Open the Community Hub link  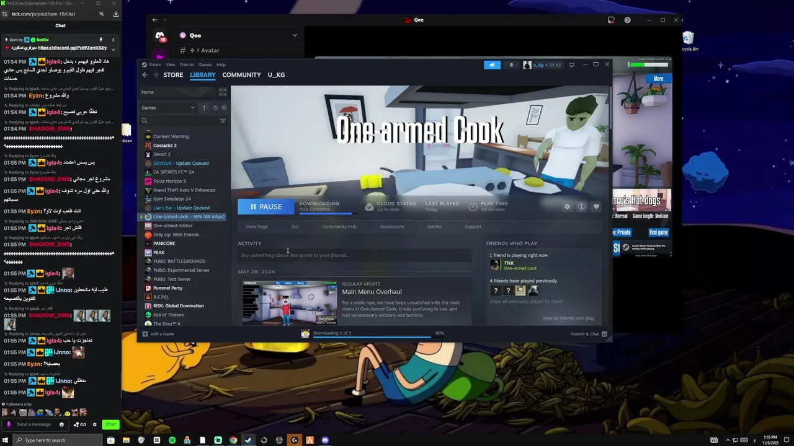pos(339,227)
